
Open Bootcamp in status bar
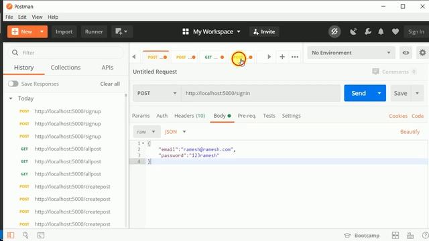click(362, 236)
